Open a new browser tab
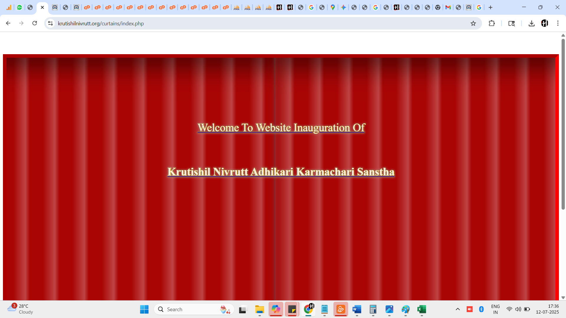The height and width of the screenshot is (318, 566). tap(491, 7)
